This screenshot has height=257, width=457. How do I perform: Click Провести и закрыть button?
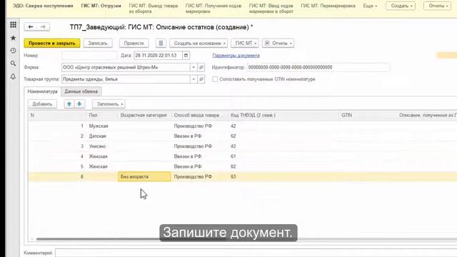point(52,43)
